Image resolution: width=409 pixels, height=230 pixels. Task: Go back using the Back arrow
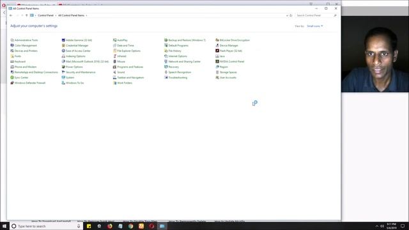tap(11, 15)
